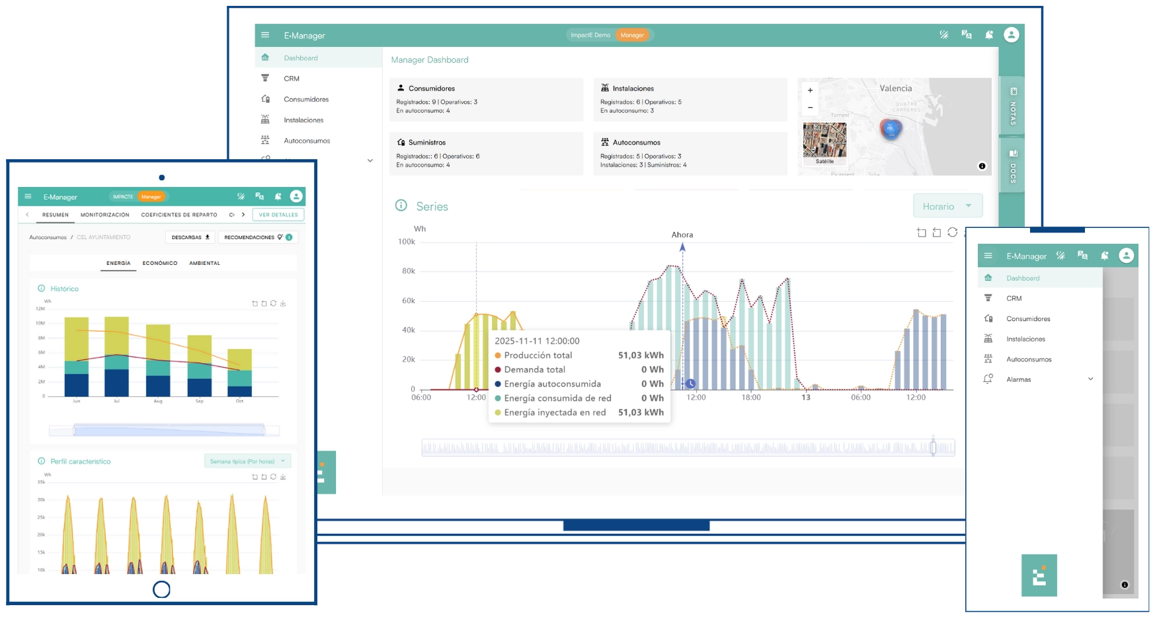Click the CRM funnel icon in phone sidebar
This screenshot has width=1157, height=623.
point(988,298)
